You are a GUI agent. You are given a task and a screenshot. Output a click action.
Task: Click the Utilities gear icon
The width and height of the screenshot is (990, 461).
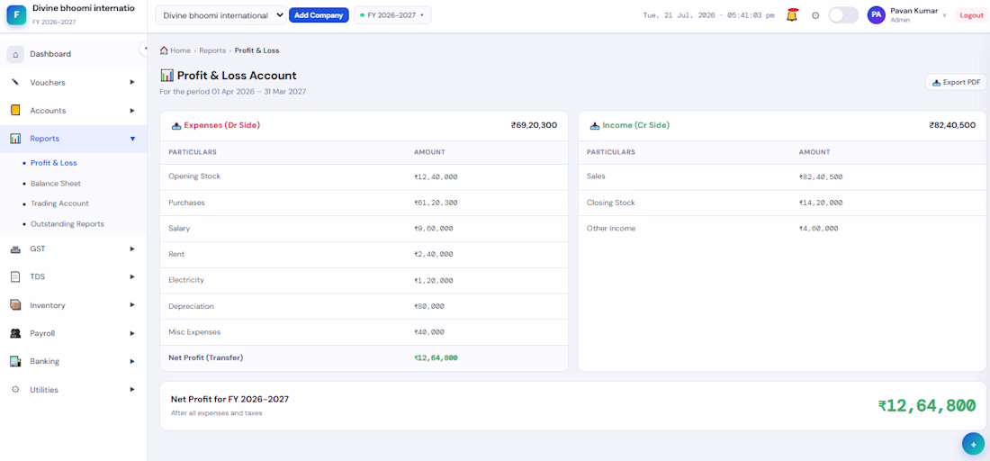point(16,390)
